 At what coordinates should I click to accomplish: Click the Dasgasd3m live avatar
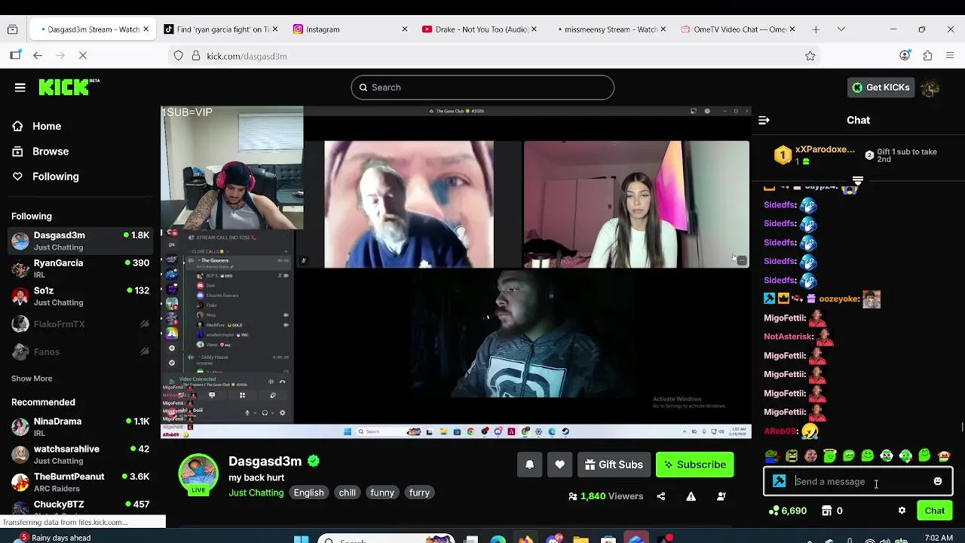198,474
